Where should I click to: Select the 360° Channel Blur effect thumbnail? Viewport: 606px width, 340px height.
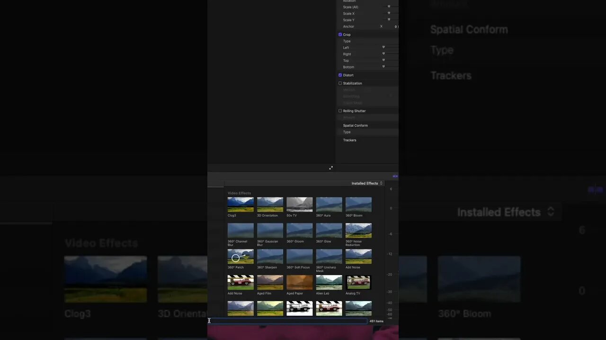pyautogui.click(x=241, y=230)
